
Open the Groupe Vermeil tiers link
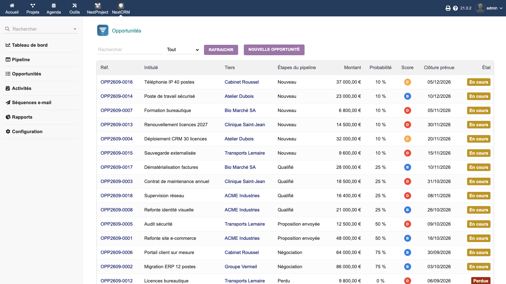pyautogui.click(x=241, y=267)
